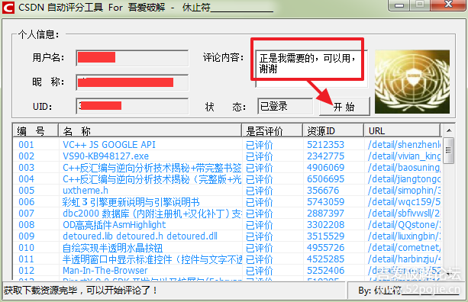
Task: Select dbc2000 数据库 entry
Action: (x=152, y=214)
